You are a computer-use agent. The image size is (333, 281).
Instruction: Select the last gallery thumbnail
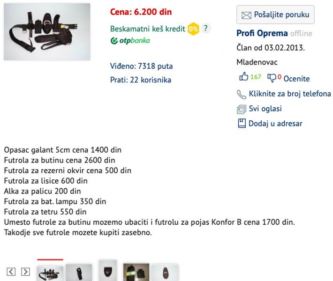click(x=165, y=273)
